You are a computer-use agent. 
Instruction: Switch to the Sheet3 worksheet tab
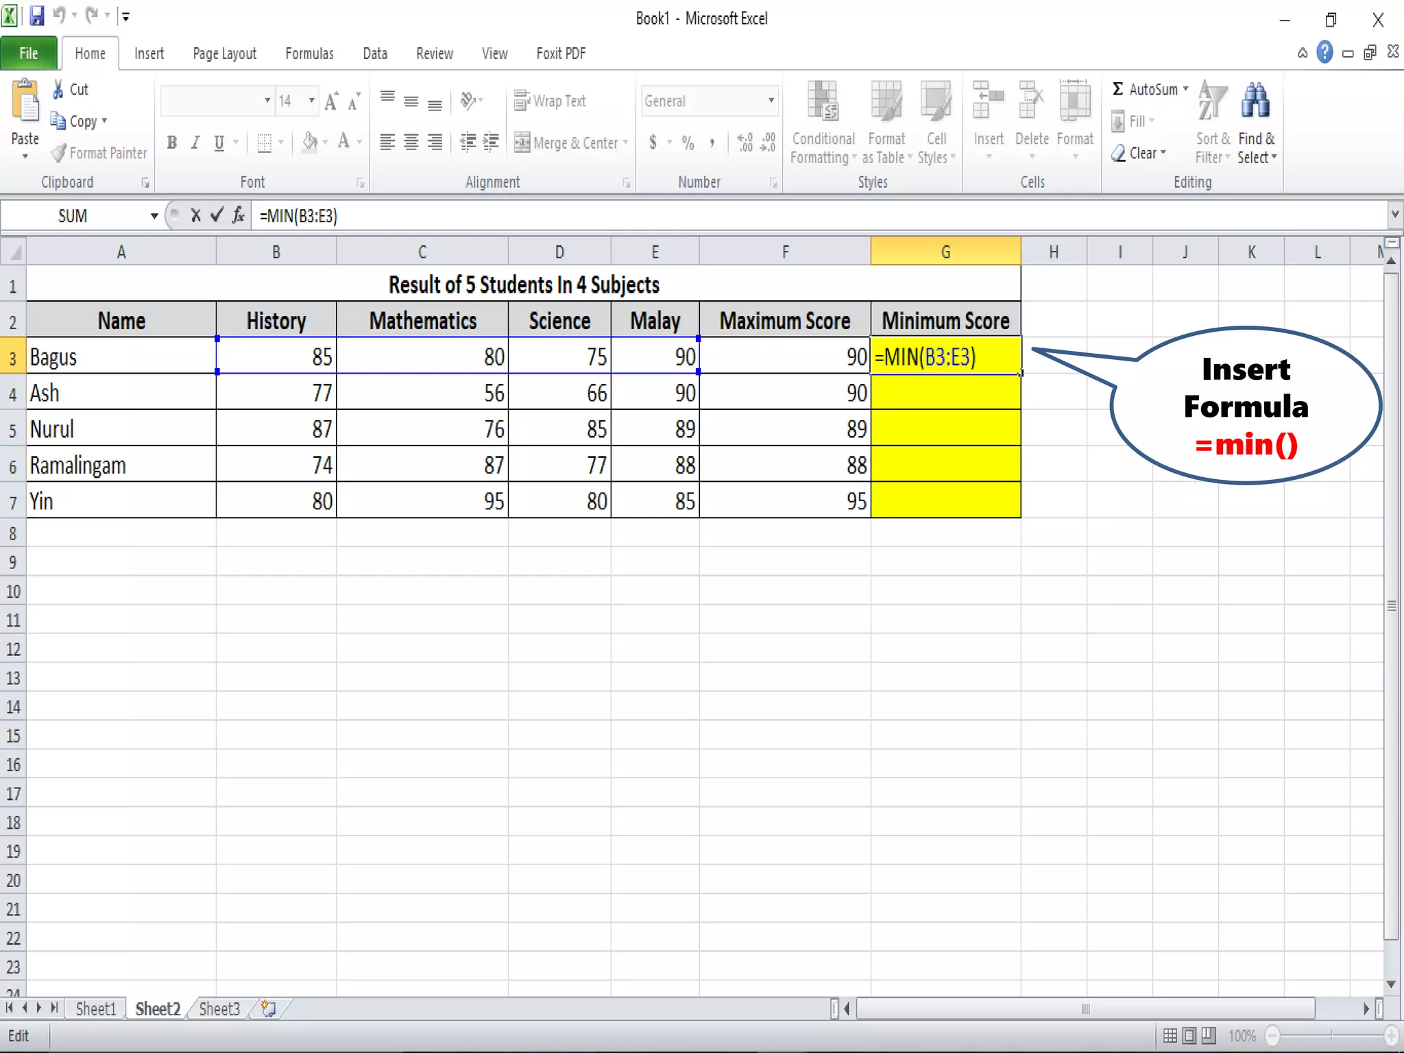tap(219, 1008)
